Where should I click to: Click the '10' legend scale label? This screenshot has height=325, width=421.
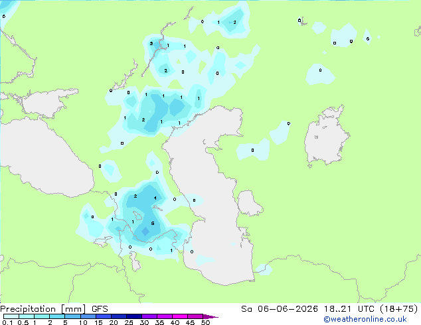tap(83, 322)
